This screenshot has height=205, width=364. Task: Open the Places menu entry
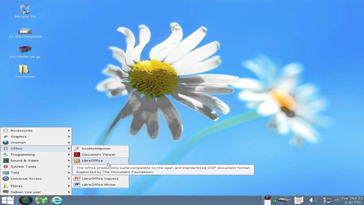pyautogui.click(x=36, y=186)
